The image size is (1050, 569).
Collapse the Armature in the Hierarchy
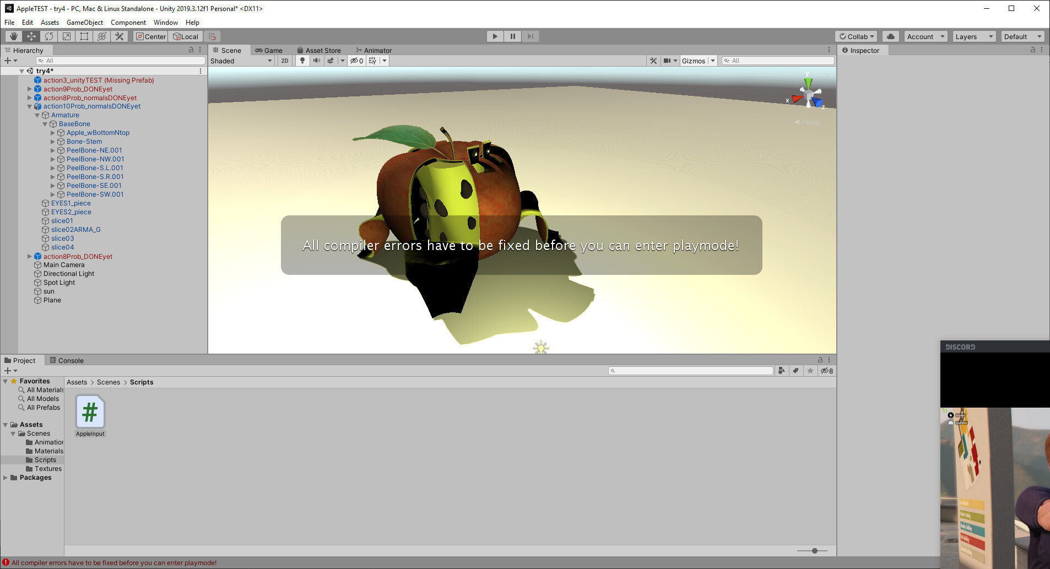pyautogui.click(x=37, y=115)
